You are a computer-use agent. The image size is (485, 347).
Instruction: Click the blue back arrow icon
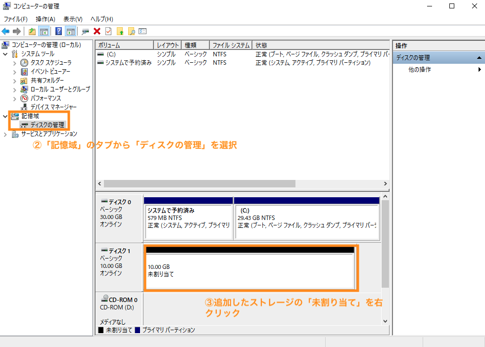coord(6,31)
